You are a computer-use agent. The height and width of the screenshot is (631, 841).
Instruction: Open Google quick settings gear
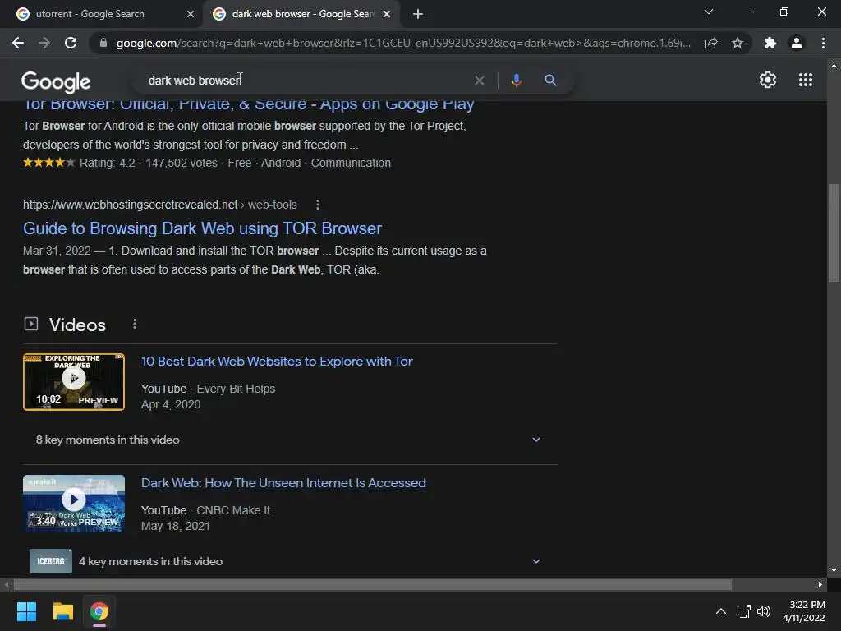point(768,80)
